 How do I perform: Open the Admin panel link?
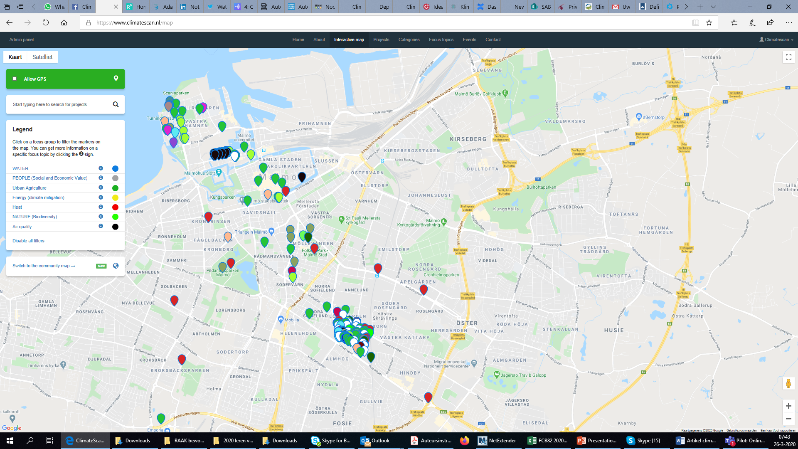tap(22, 39)
